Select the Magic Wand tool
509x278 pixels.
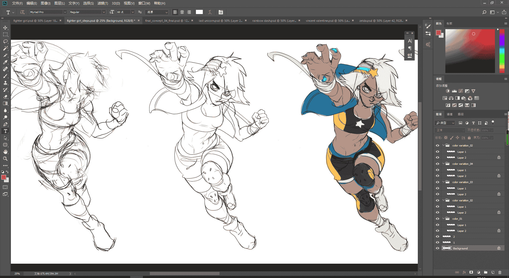[5, 48]
